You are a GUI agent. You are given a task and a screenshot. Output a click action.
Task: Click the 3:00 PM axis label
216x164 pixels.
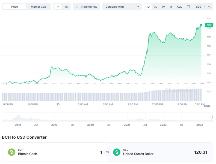pos(182,104)
